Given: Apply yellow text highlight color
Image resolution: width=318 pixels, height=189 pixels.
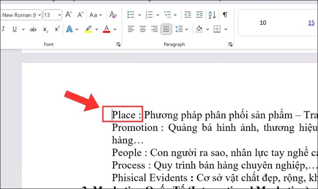Looking at the screenshot, I should coord(88,29).
